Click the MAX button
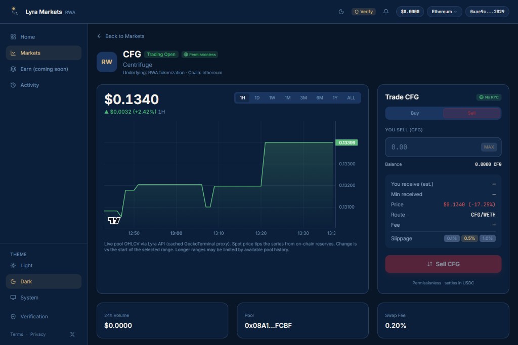This screenshot has width=518, height=345. click(489, 147)
